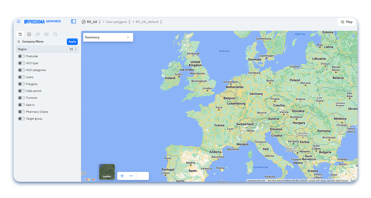Zoom in with the plus icon
The height and width of the screenshot is (198, 371).
click(122, 176)
